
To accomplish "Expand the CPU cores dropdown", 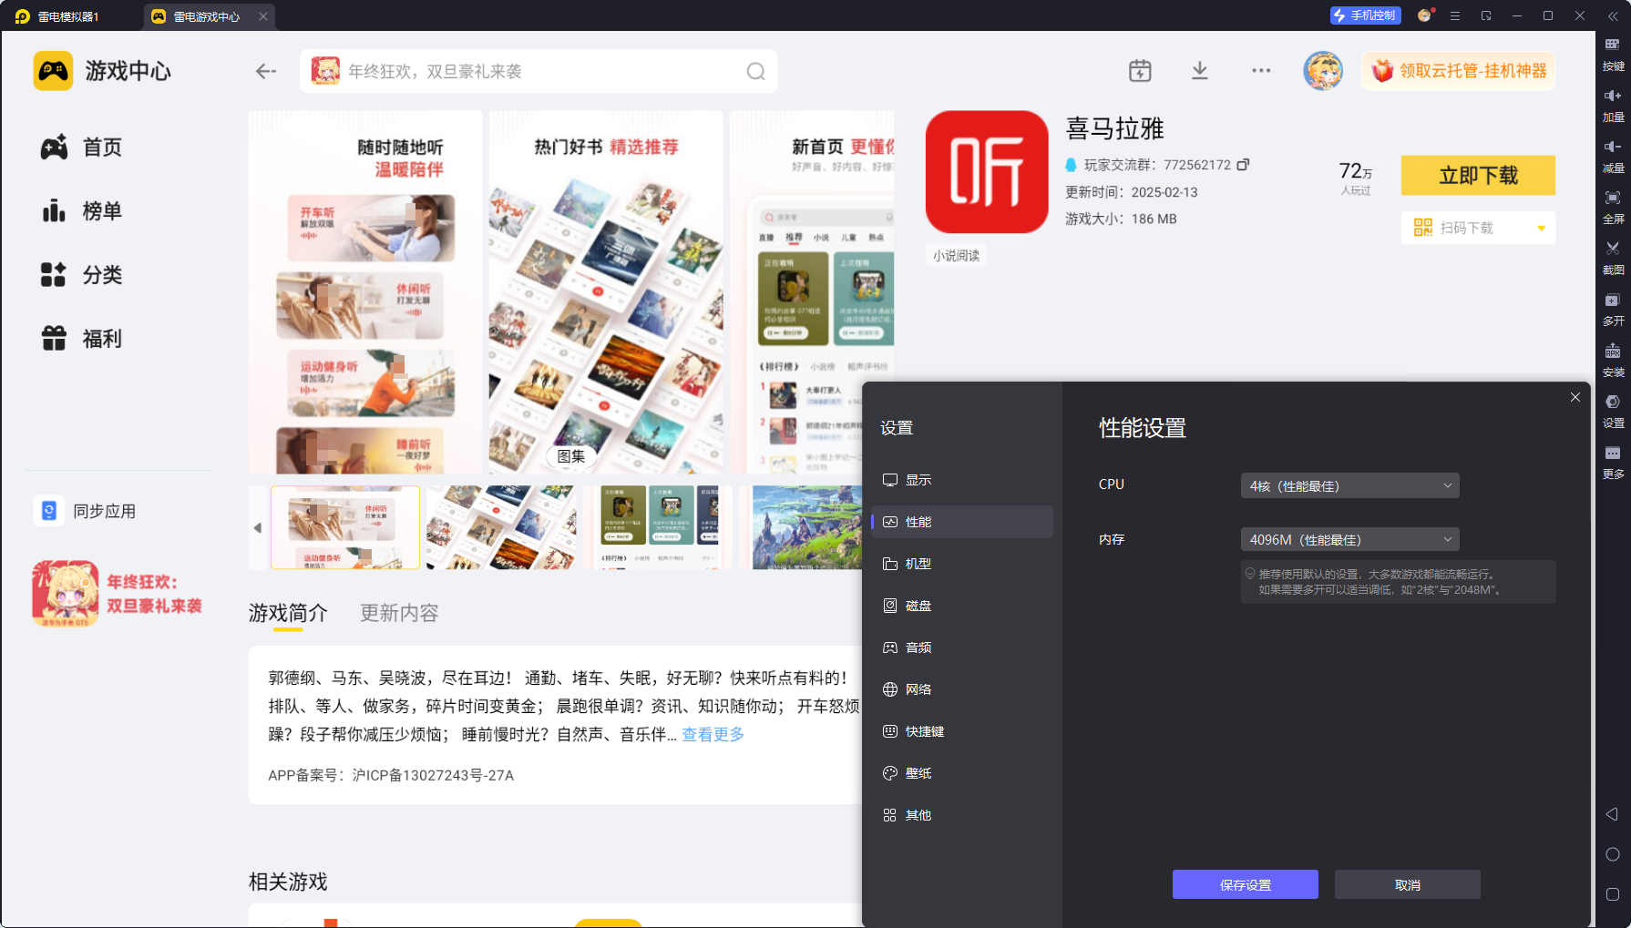I will point(1349,485).
